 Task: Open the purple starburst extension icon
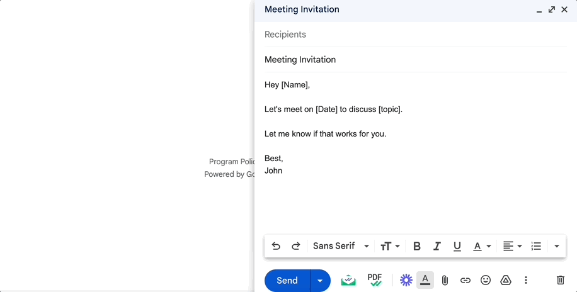point(406,280)
